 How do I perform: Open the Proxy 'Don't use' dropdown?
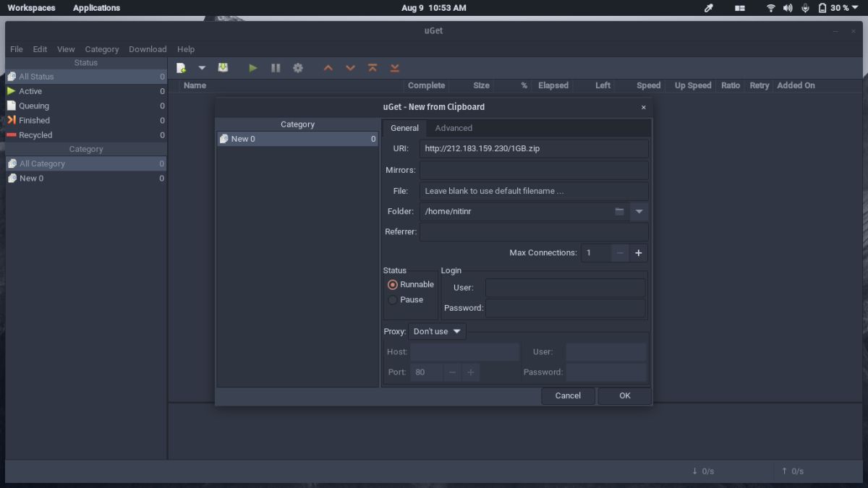click(437, 331)
